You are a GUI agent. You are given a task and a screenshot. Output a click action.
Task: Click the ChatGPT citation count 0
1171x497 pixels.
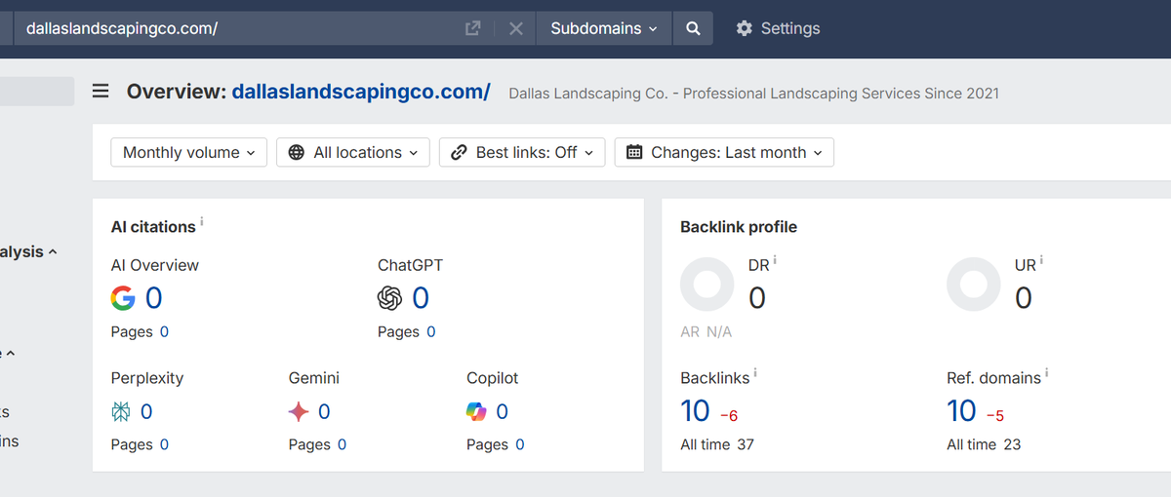[x=421, y=298]
